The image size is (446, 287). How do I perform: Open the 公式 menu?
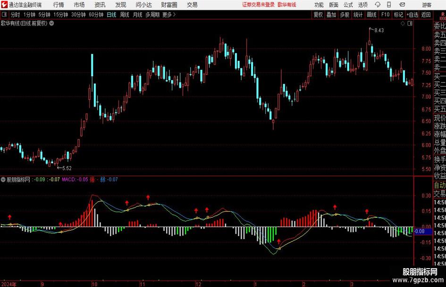pos(348,5)
